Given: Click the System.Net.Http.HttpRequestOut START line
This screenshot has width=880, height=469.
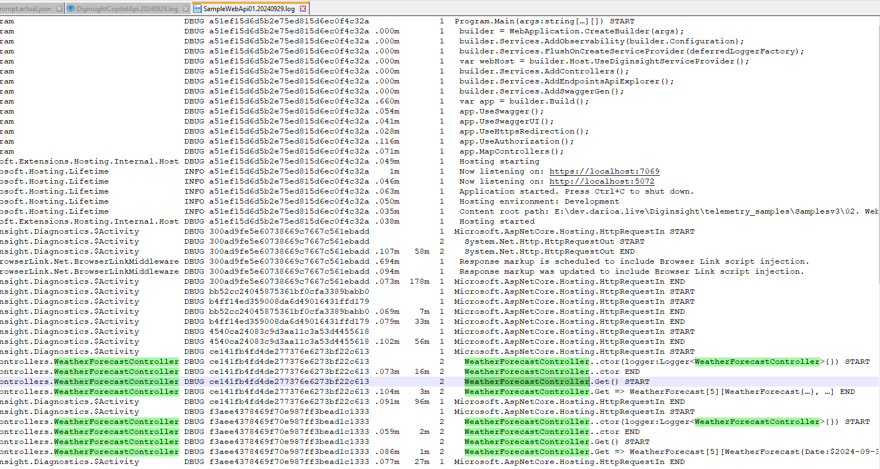Looking at the screenshot, I should pos(554,241).
